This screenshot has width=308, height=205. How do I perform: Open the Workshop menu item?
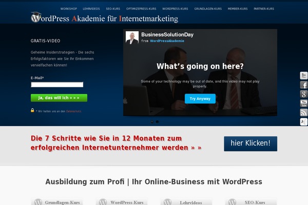click(x=69, y=9)
